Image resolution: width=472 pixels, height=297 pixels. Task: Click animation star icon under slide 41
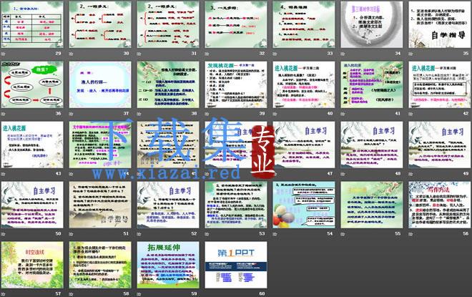tap(343, 114)
